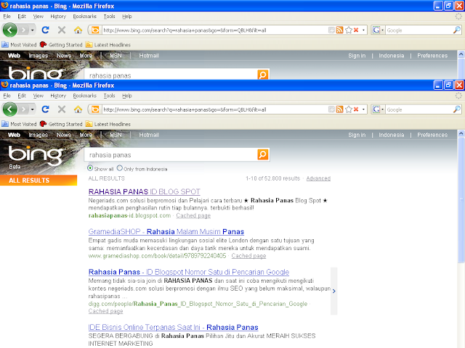Open IDE Bisnis Online Terpanas result
The image size is (465, 348).
[174, 327]
